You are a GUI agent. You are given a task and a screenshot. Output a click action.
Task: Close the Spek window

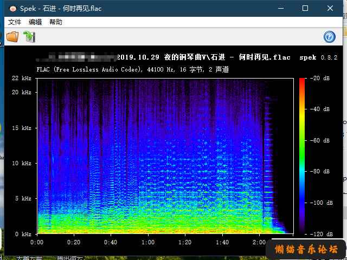330,9
